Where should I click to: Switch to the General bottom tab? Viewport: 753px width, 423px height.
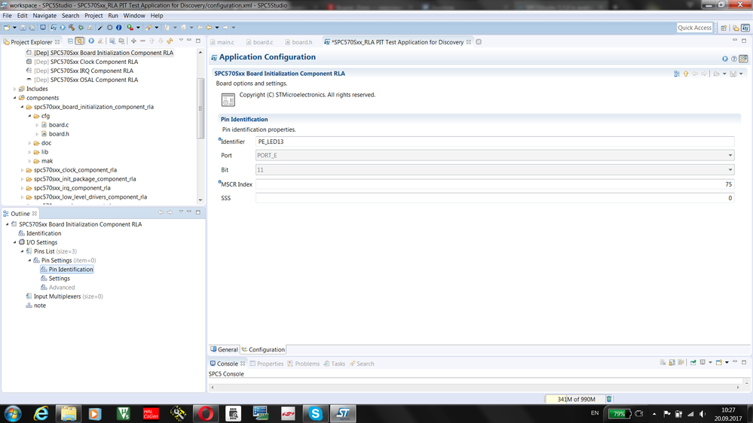tap(225, 350)
